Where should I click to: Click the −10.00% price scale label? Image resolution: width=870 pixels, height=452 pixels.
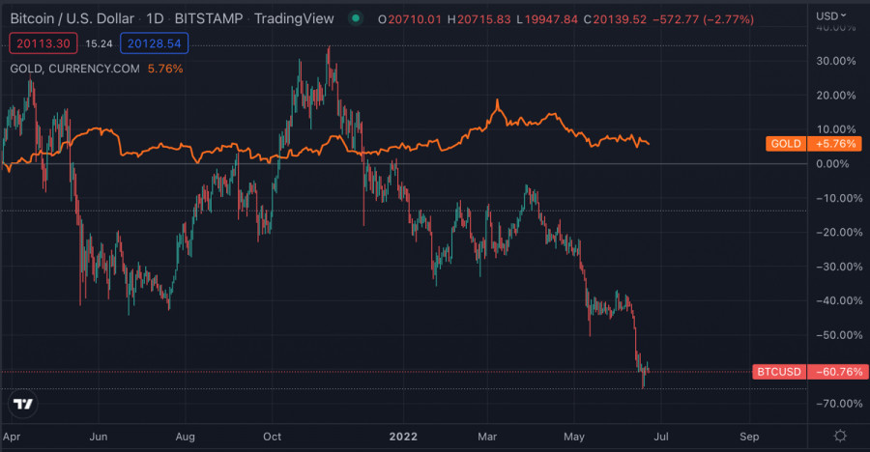[x=839, y=198]
